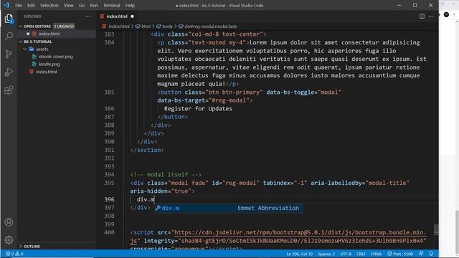Click the HTML language mode status item
The height and width of the screenshot is (258, 459).
pos(376,254)
